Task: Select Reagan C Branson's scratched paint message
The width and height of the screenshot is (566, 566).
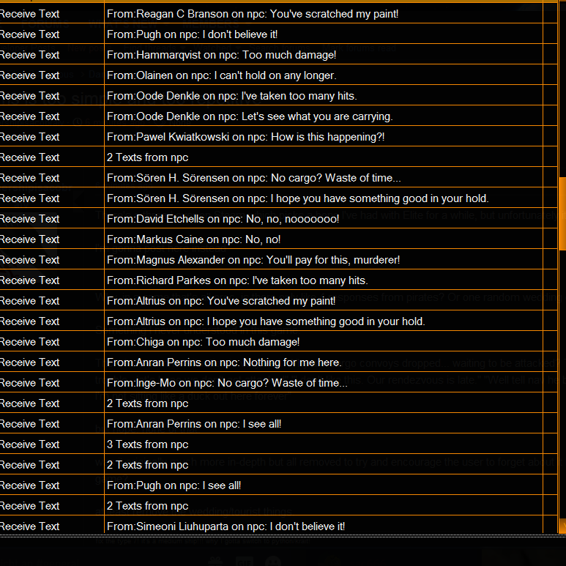Action: click(x=253, y=14)
